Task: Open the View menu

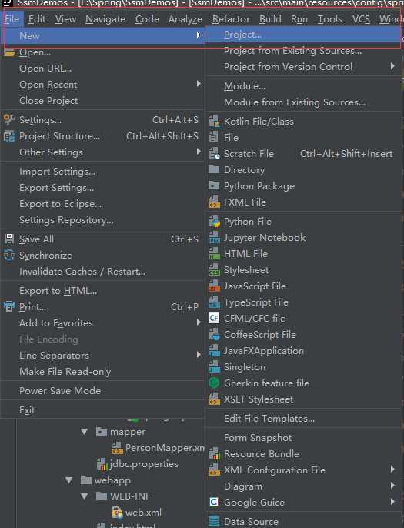Action: (x=65, y=19)
